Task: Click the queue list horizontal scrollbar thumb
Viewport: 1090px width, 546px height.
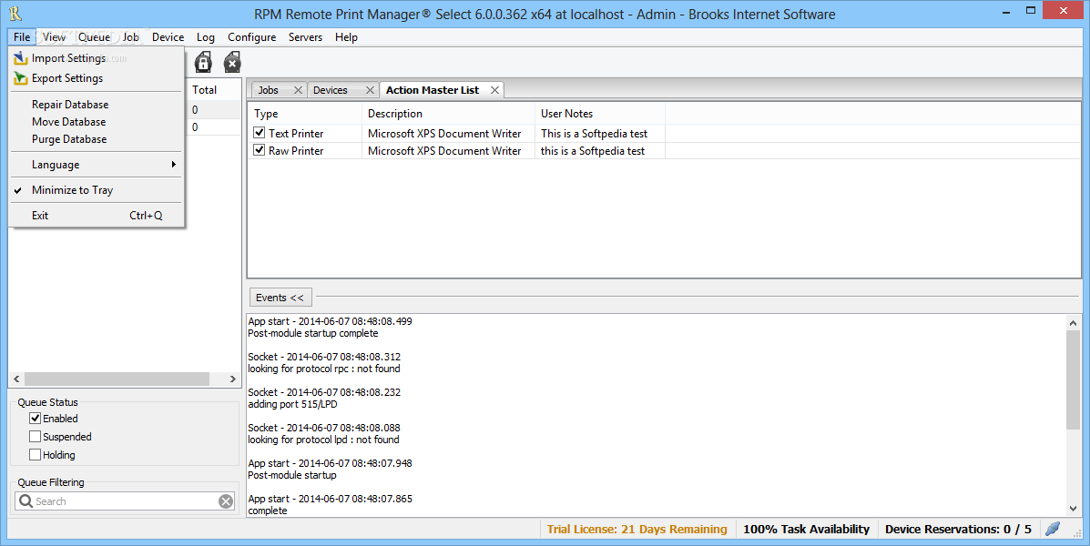Action: [x=117, y=379]
